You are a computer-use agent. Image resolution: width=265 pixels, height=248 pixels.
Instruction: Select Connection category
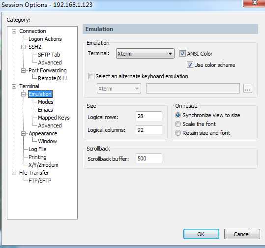tap(32, 31)
